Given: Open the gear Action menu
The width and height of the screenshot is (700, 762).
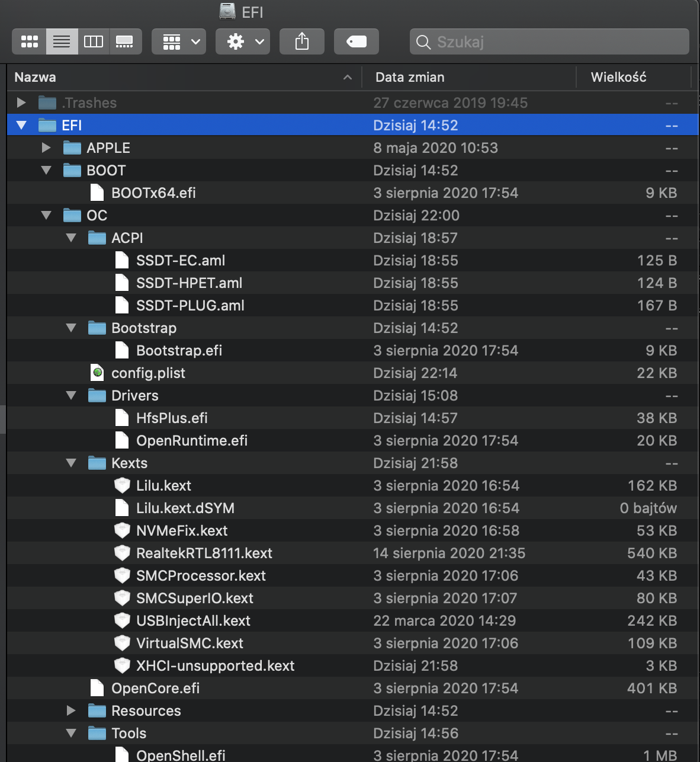Looking at the screenshot, I should pos(243,41).
